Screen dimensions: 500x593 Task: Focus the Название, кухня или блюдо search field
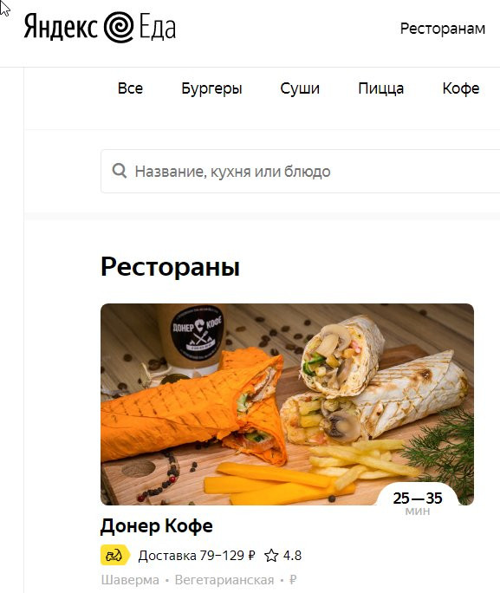[301, 172]
